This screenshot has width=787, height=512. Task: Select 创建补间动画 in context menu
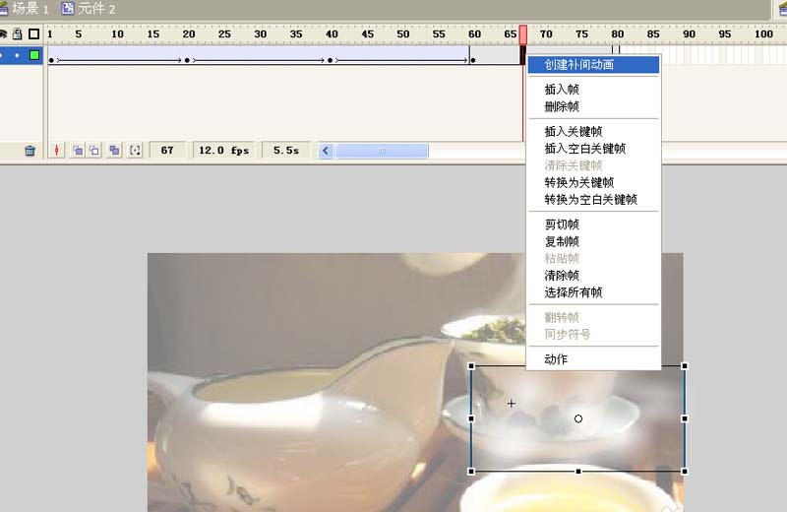593,64
